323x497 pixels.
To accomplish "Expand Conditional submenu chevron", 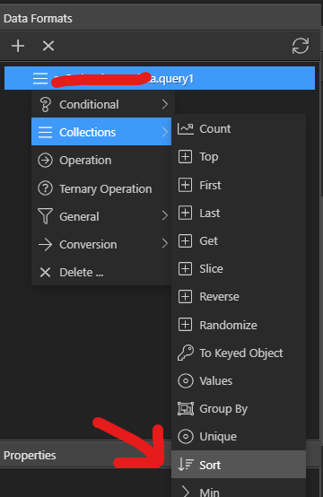I will [164, 104].
